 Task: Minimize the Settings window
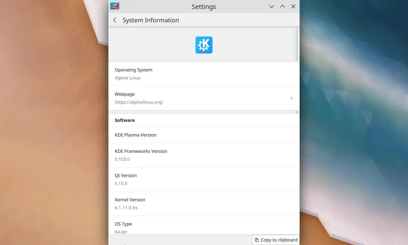[272, 6]
